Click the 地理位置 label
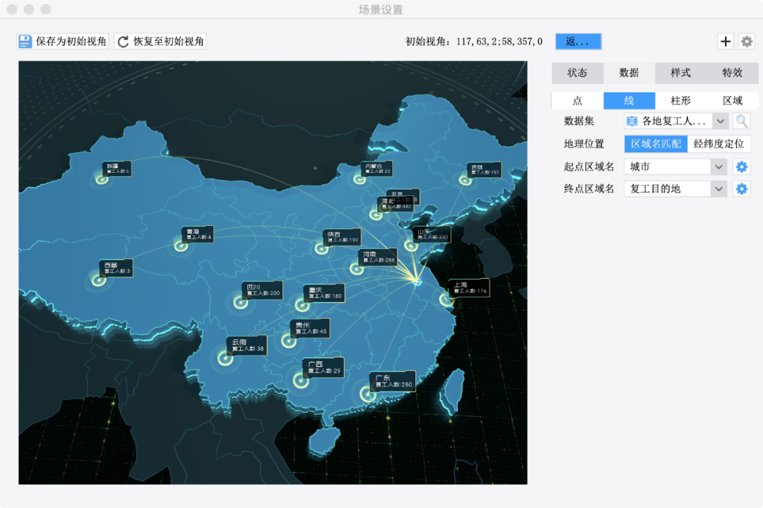 tap(584, 144)
